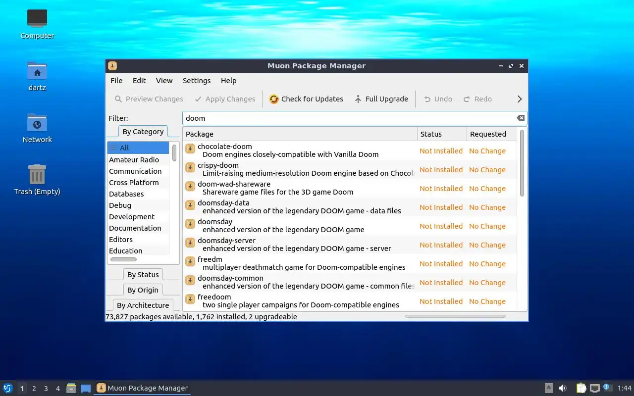Open the Edit menu

pyautogui.click(x=139, y=81)
